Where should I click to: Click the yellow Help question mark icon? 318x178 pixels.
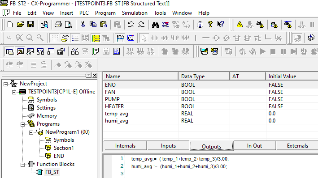click(x=210, y=25)
